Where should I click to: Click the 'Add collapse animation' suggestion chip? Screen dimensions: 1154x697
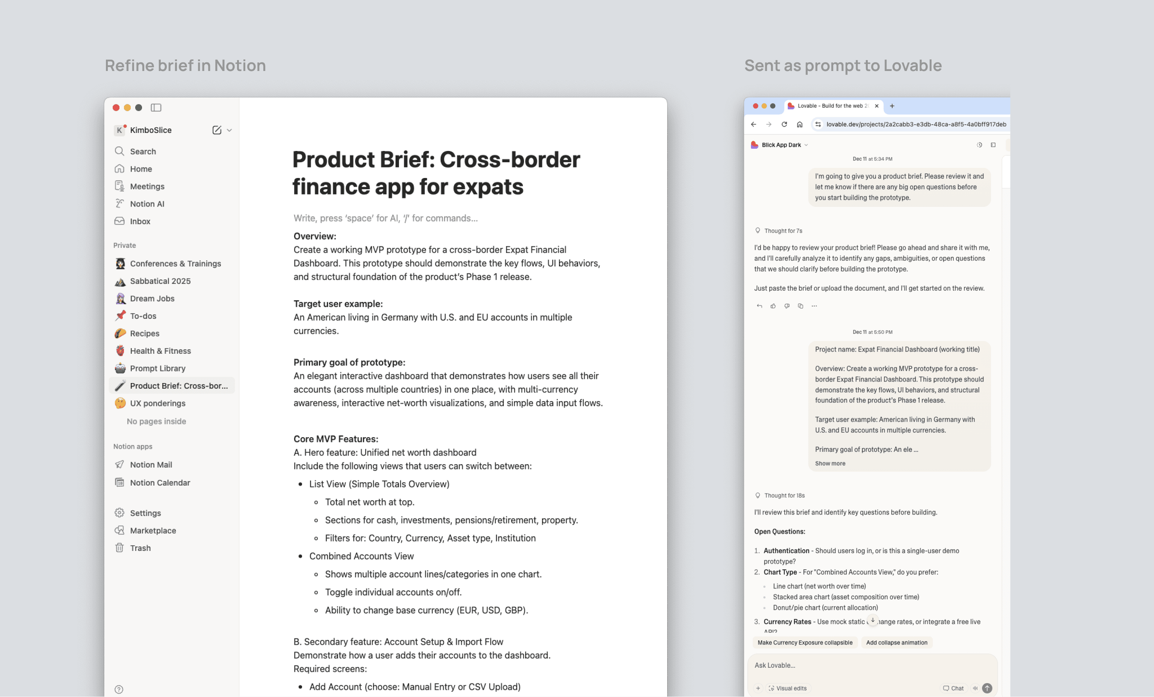[896, 643]
